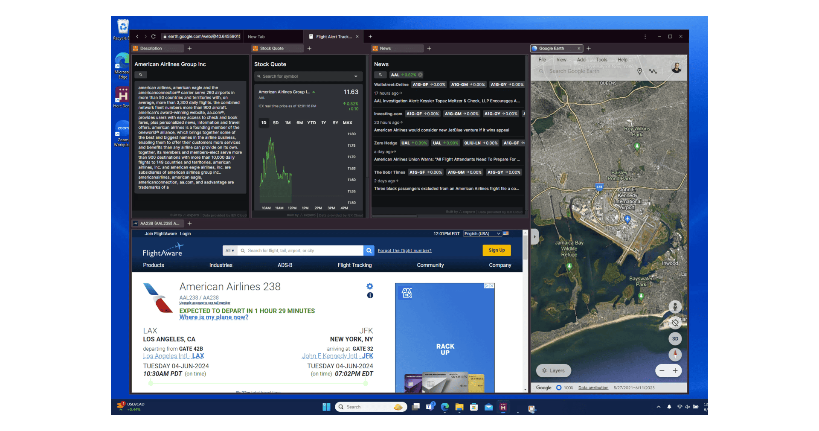Follow the 'Where is my plane now?' link
The width and height of the screenshot is (819, 431).
click(x=214, y=317)
